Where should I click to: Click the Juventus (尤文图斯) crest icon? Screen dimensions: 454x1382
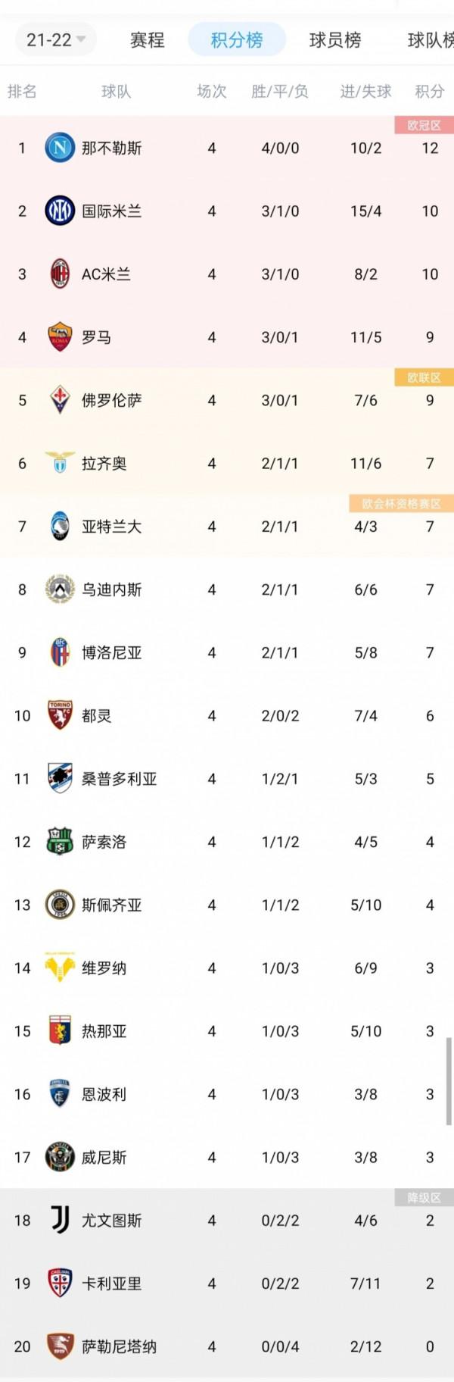coord(58,1221)
